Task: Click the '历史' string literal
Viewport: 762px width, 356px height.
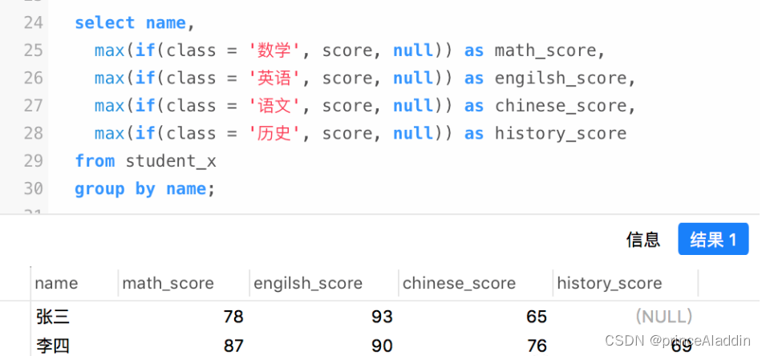Action: point(274,134)
